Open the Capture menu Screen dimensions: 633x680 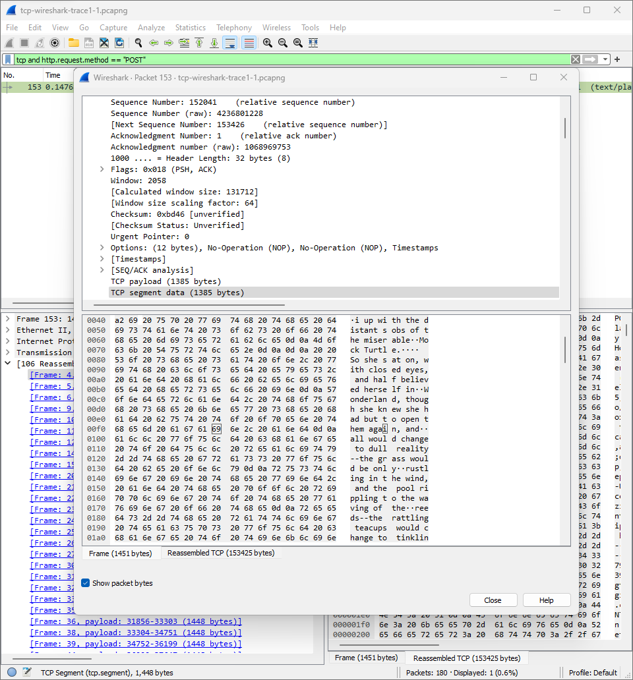[113, 27]
